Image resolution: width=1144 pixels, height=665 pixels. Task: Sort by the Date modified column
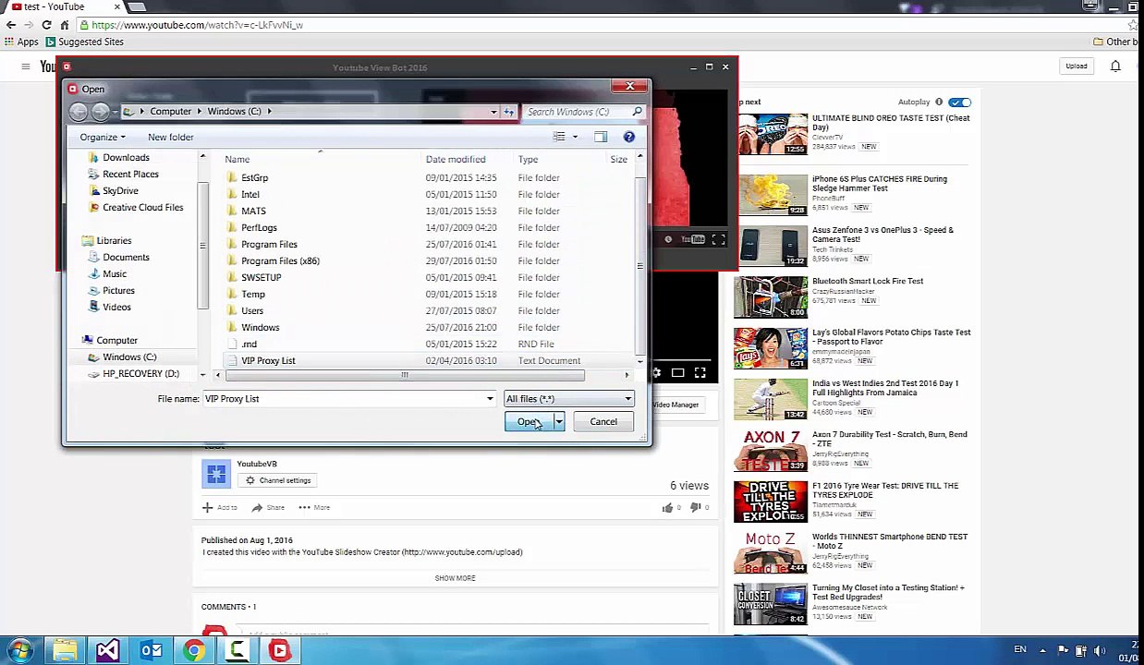pyautogui.click(x=455, y=159)
